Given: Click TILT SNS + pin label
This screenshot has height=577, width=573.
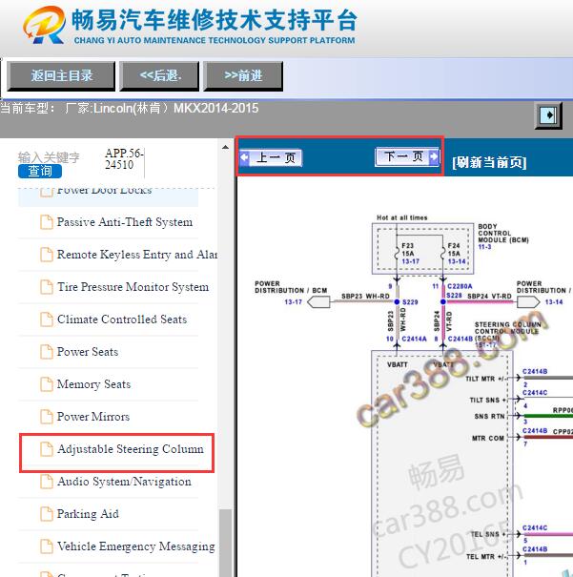Looking at the screenshot, I should pos(487,400).
